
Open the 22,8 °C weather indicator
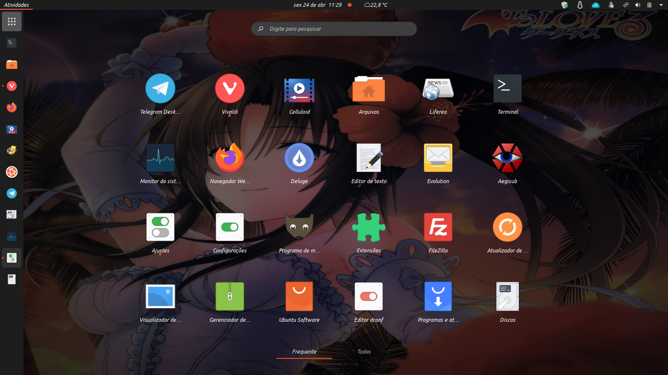click(376, 5)
